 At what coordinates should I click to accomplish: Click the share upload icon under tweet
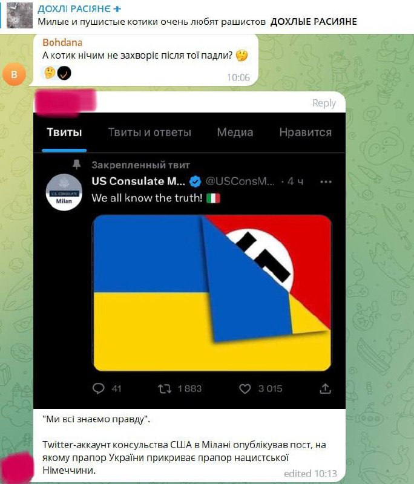(x=325, y=388)
